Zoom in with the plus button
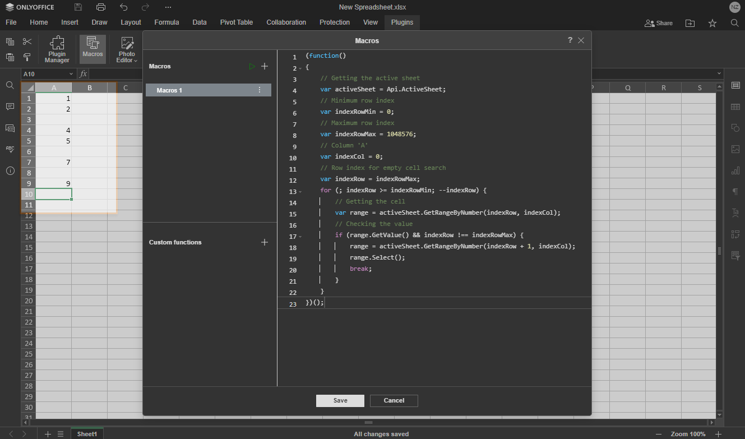 (x=718, y=434)
